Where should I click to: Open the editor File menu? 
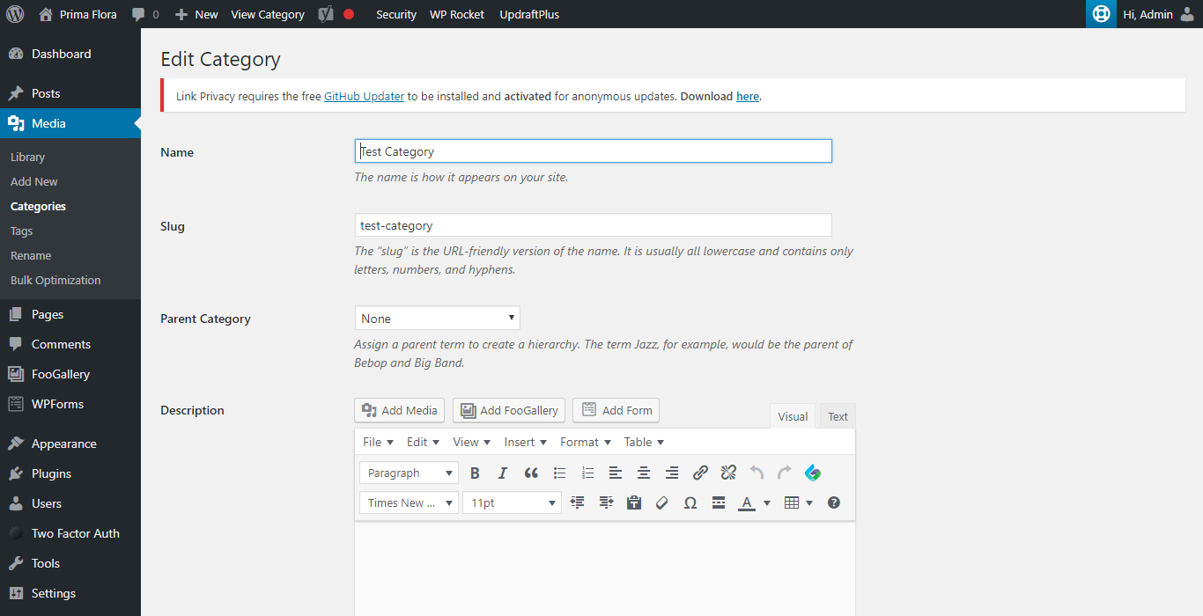click(378, 442)
